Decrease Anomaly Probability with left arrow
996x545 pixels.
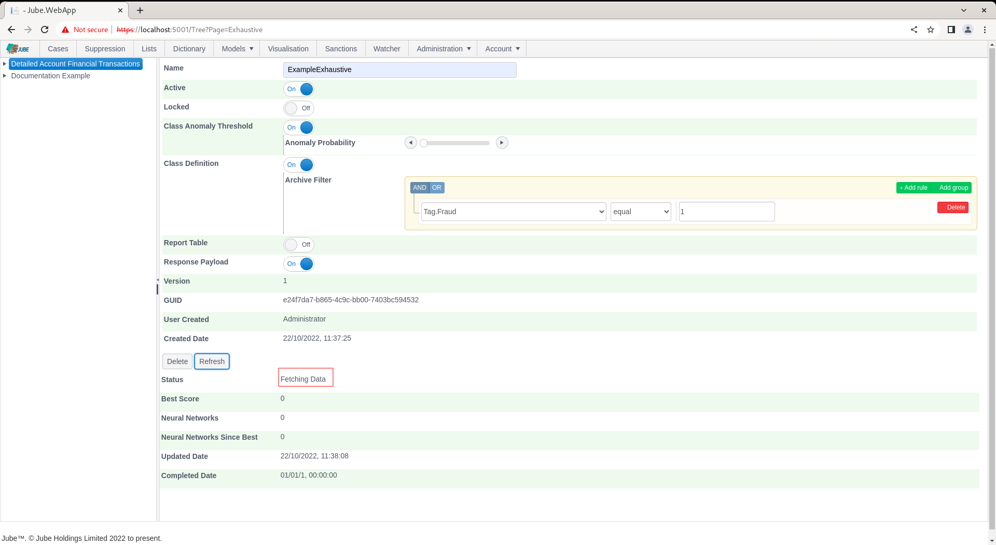[x=411, y=143]
